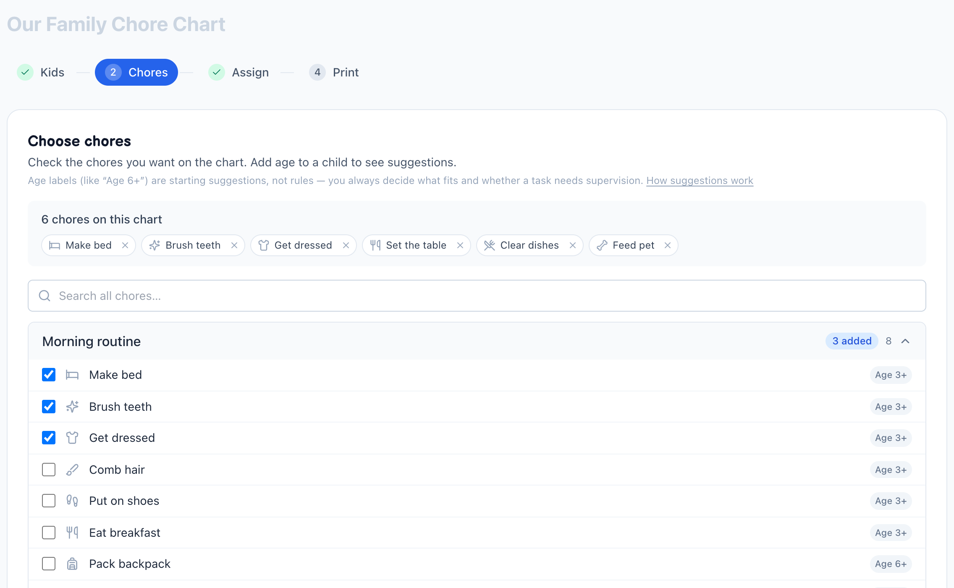Screen dimensions: 954x588
Task: Click the comb icon next to Comb hair
Action: [x=72, y=470]
